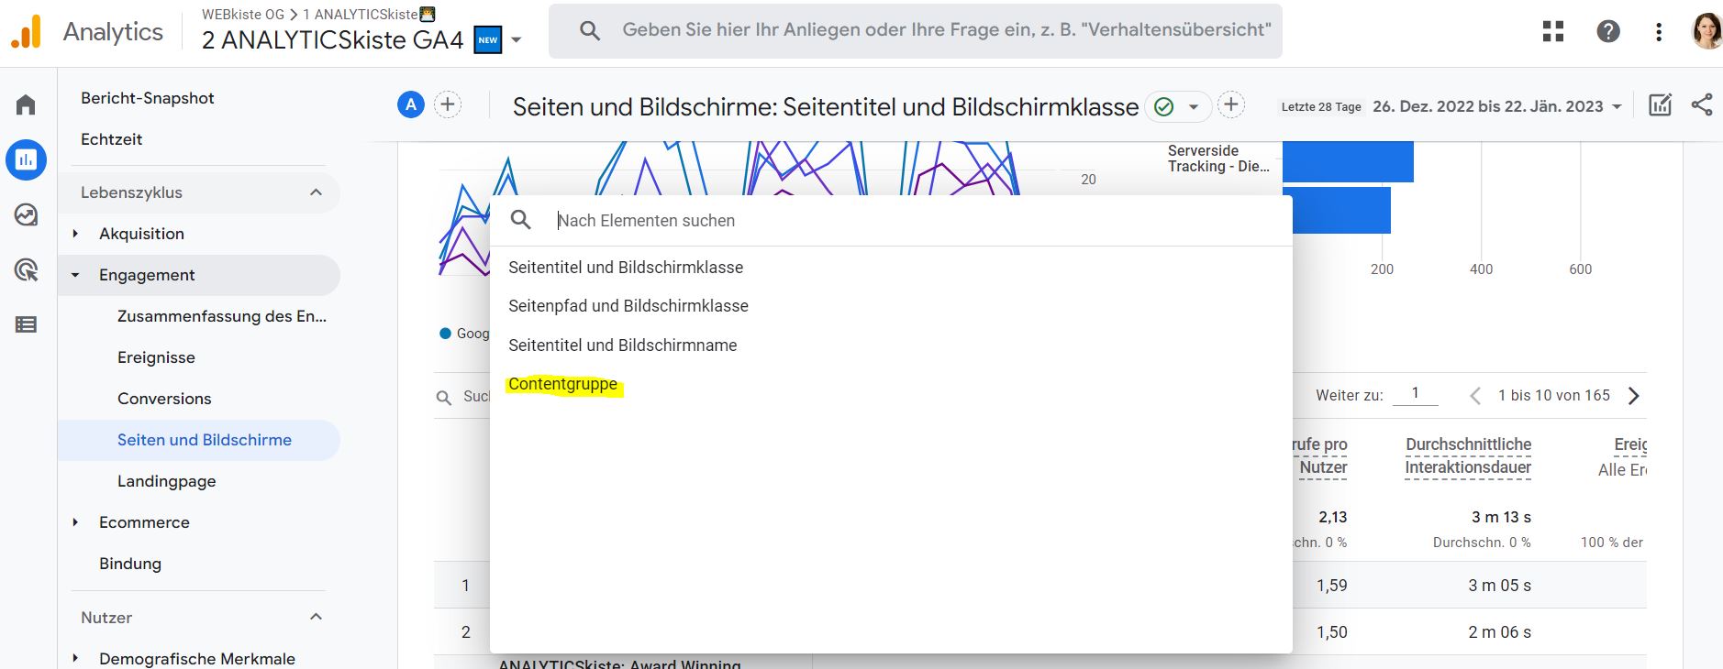This screenshot has width=1723, height=669.
Task: Expand Demografische Merkmale group
Action: tap(75, 659)
